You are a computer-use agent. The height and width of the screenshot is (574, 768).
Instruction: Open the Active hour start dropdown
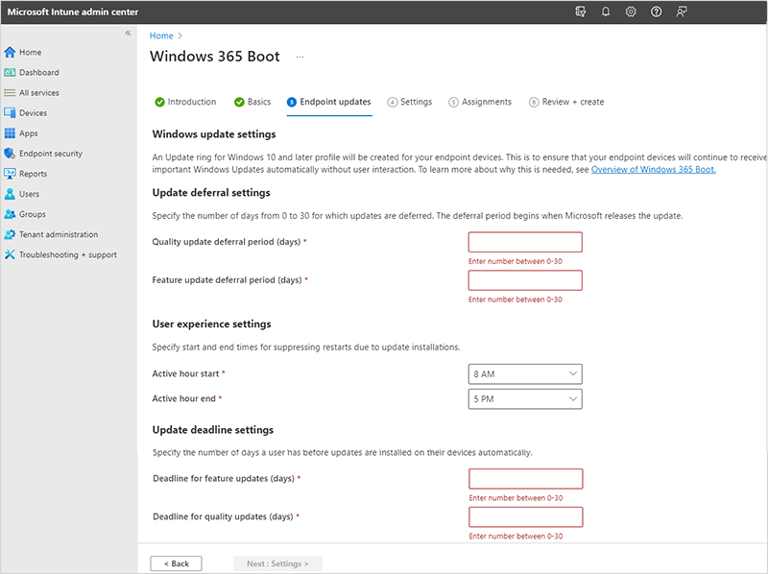pos(525,374)
